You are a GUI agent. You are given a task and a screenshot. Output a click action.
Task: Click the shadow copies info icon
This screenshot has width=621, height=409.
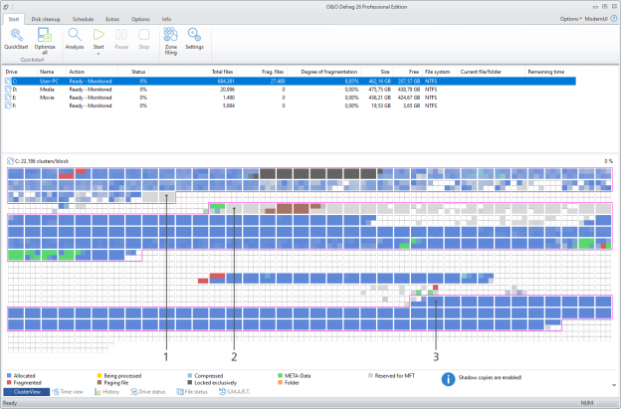coord(448,379)
